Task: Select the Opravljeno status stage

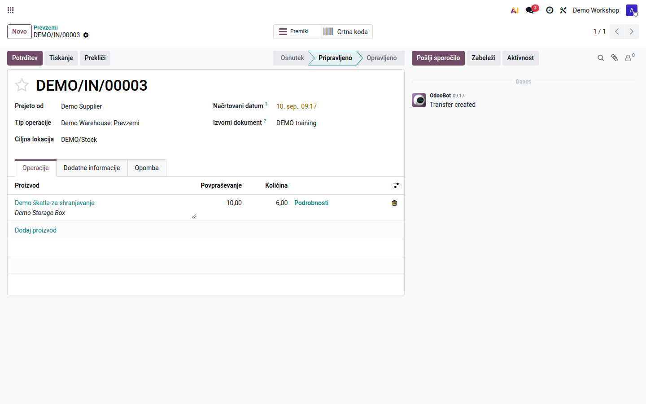Action: pyautogui.click(x=382, y=58)
